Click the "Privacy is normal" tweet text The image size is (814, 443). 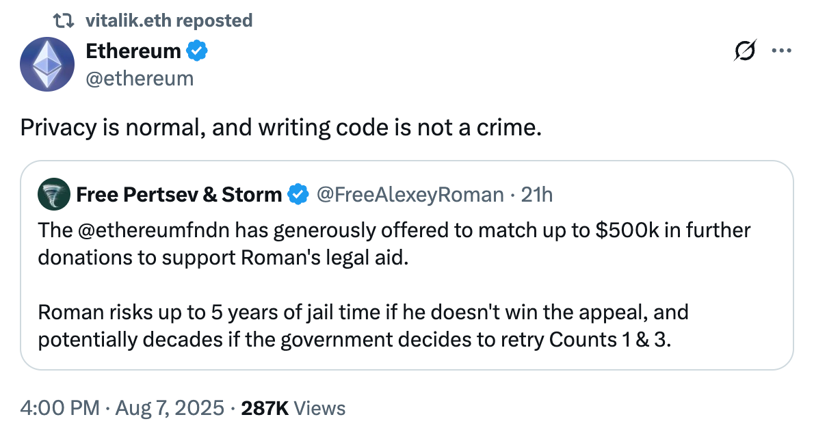(280, 127)
